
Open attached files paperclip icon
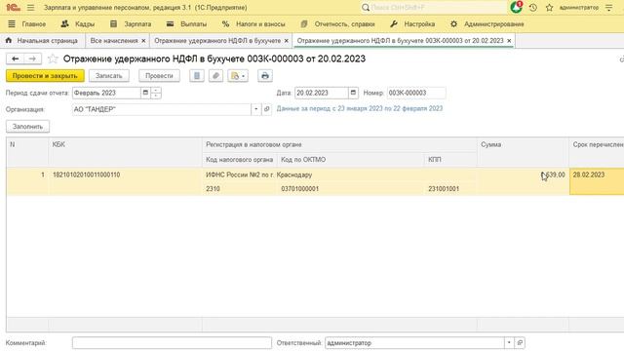215,76
